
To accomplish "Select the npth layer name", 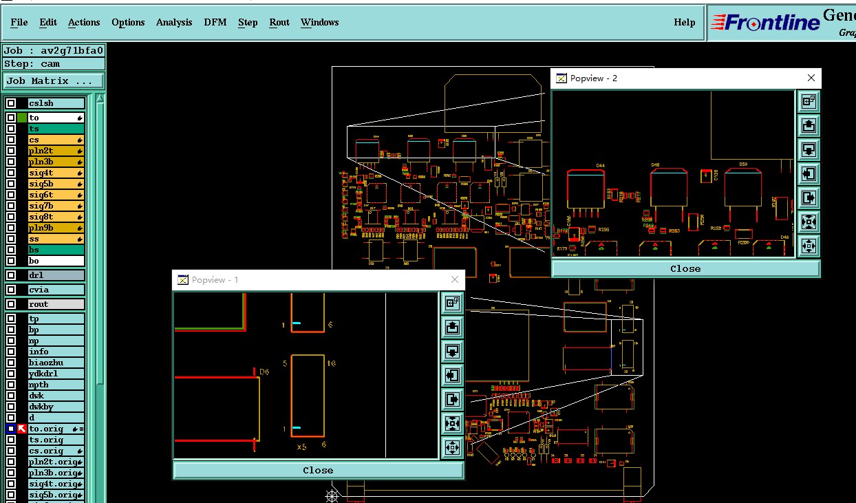I will 56,385.
